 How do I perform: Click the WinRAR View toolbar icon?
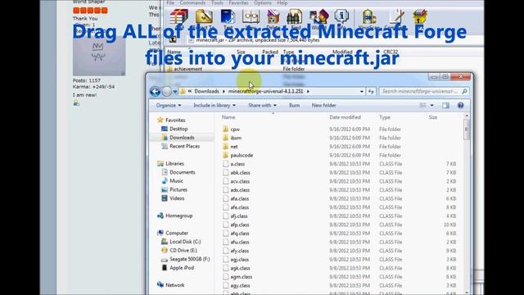click(251, 16)
